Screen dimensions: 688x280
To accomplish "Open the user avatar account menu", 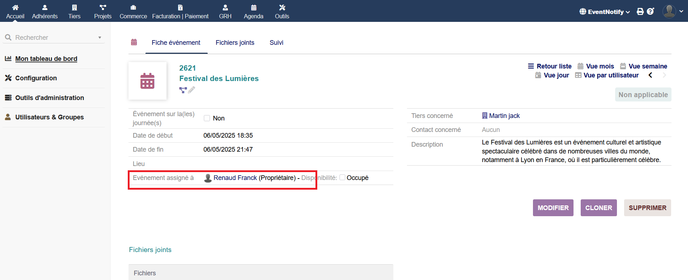I will 669,11.
